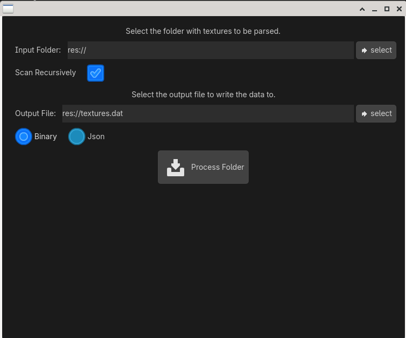The width and height of the screenshot is (406, 338).
Task: Maximize the window using the square icon
Action: click(387, 9)
